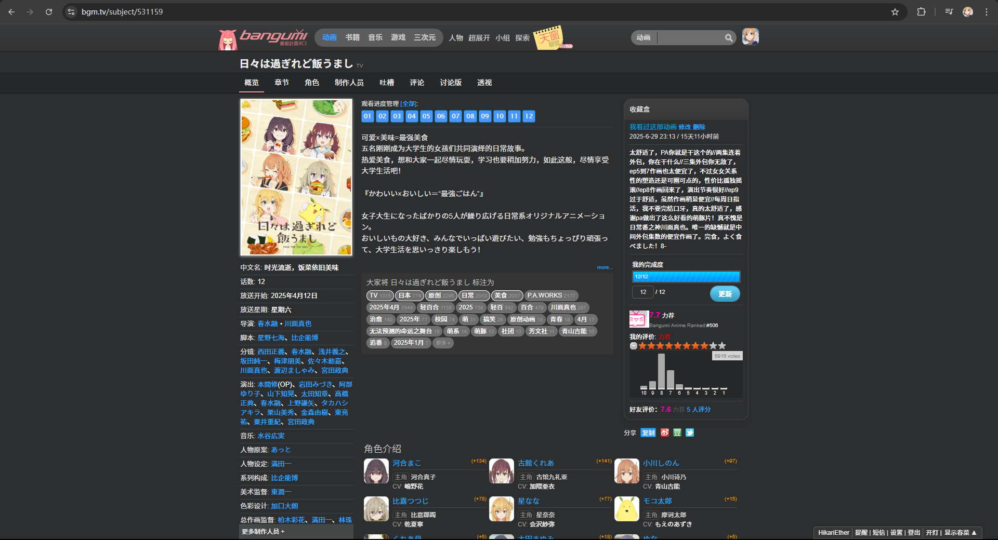Set rating to the tenth star
Image resolution: width=998 pixels, height=540 pixels.
(721, 346)
